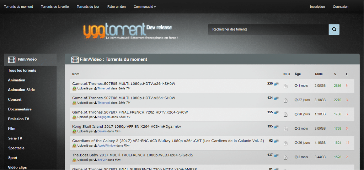Viewport: 364px width, 170px height.
Task: Open NFO file for Game.of.Thrones.S07E05
Action: point(285,86)
